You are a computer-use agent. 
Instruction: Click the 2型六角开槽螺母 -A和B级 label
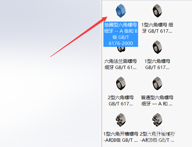(x=157, y=137)
